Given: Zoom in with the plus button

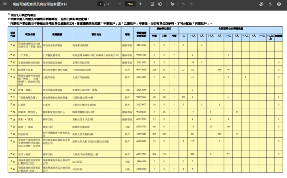Looking at the screenshot, I should click(140, 4).
